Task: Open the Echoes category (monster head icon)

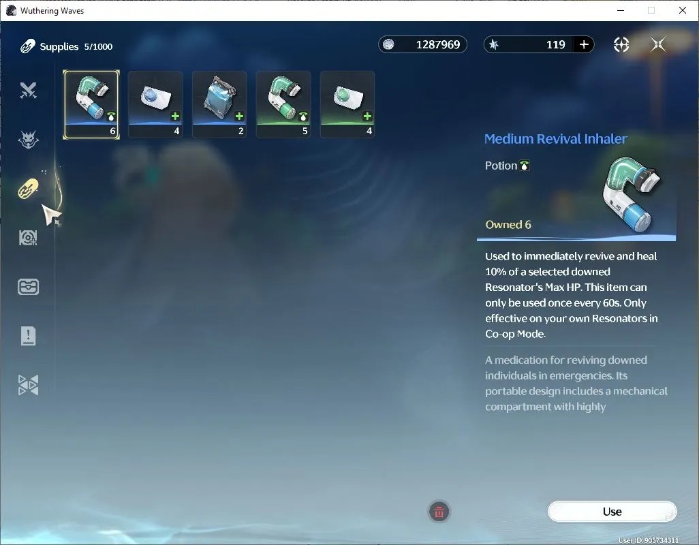Action: tap(28, 140)
